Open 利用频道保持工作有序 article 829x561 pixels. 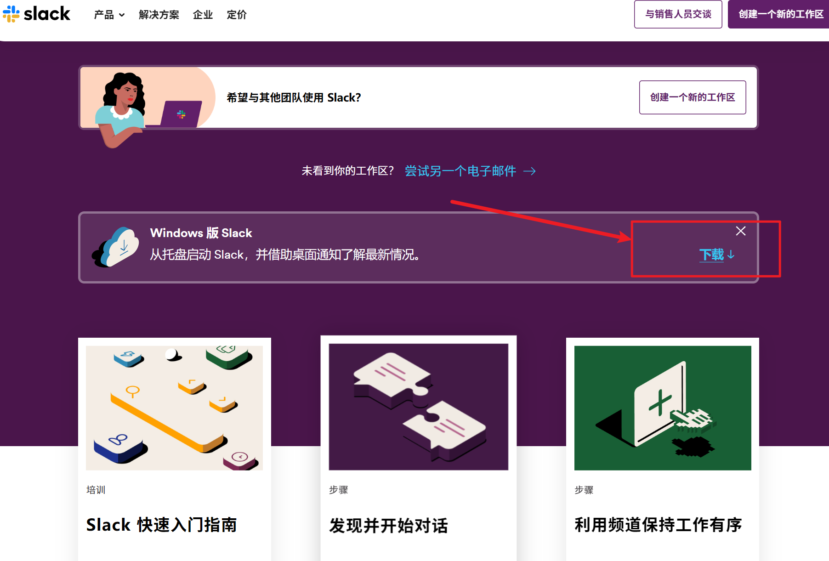point(658,525)
